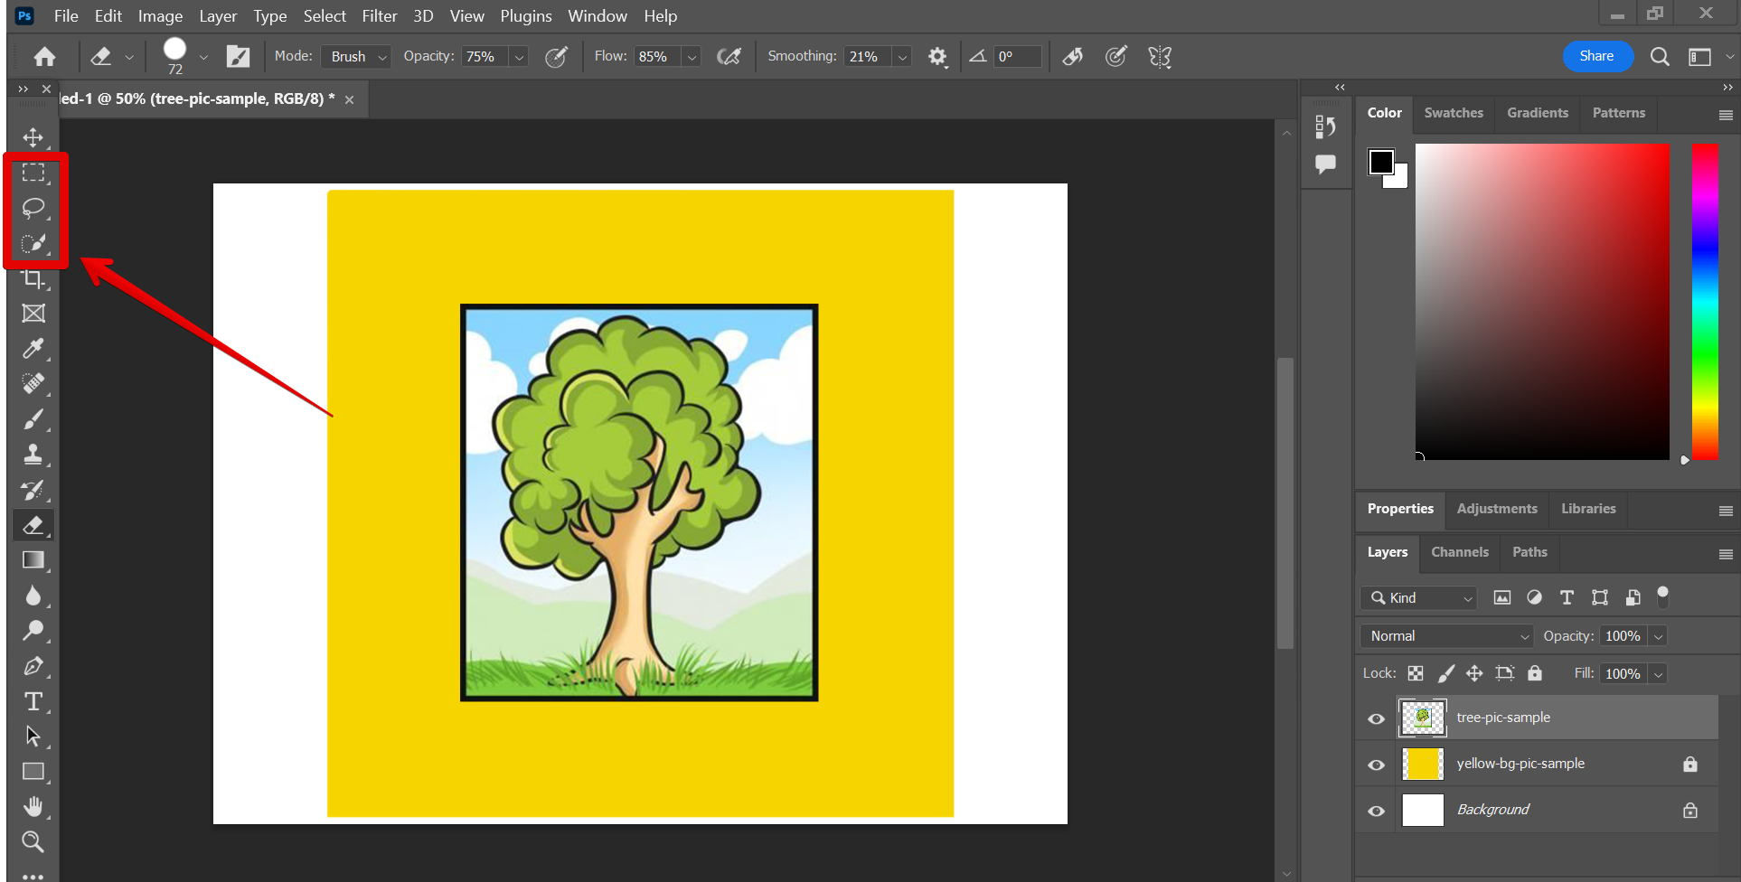Select the Clone Stamp tool
This screenshot has height=882, width=1741.
(x=33, y=455)
